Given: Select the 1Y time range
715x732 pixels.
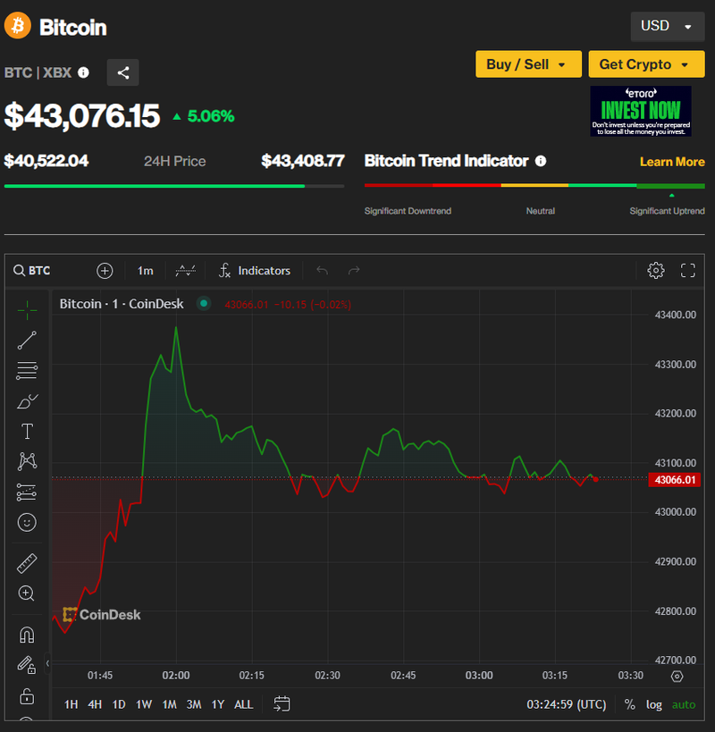Looking at the screenshot, I should point(218,704).
